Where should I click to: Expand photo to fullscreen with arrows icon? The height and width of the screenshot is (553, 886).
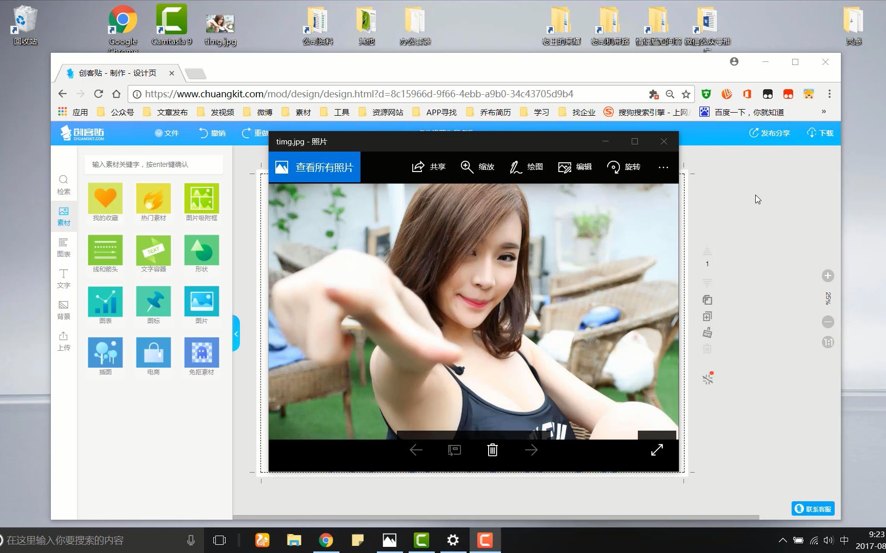657,450
